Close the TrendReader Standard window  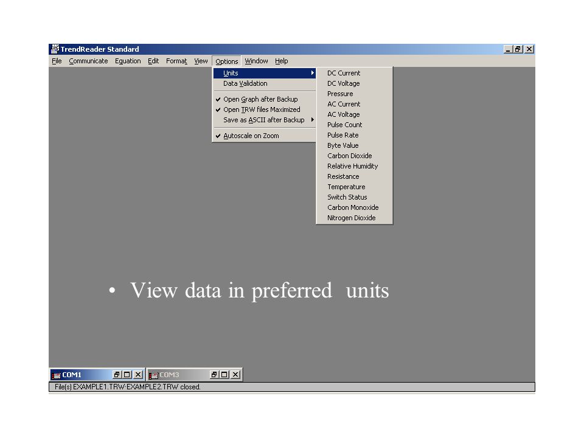[x=529, y=49]
